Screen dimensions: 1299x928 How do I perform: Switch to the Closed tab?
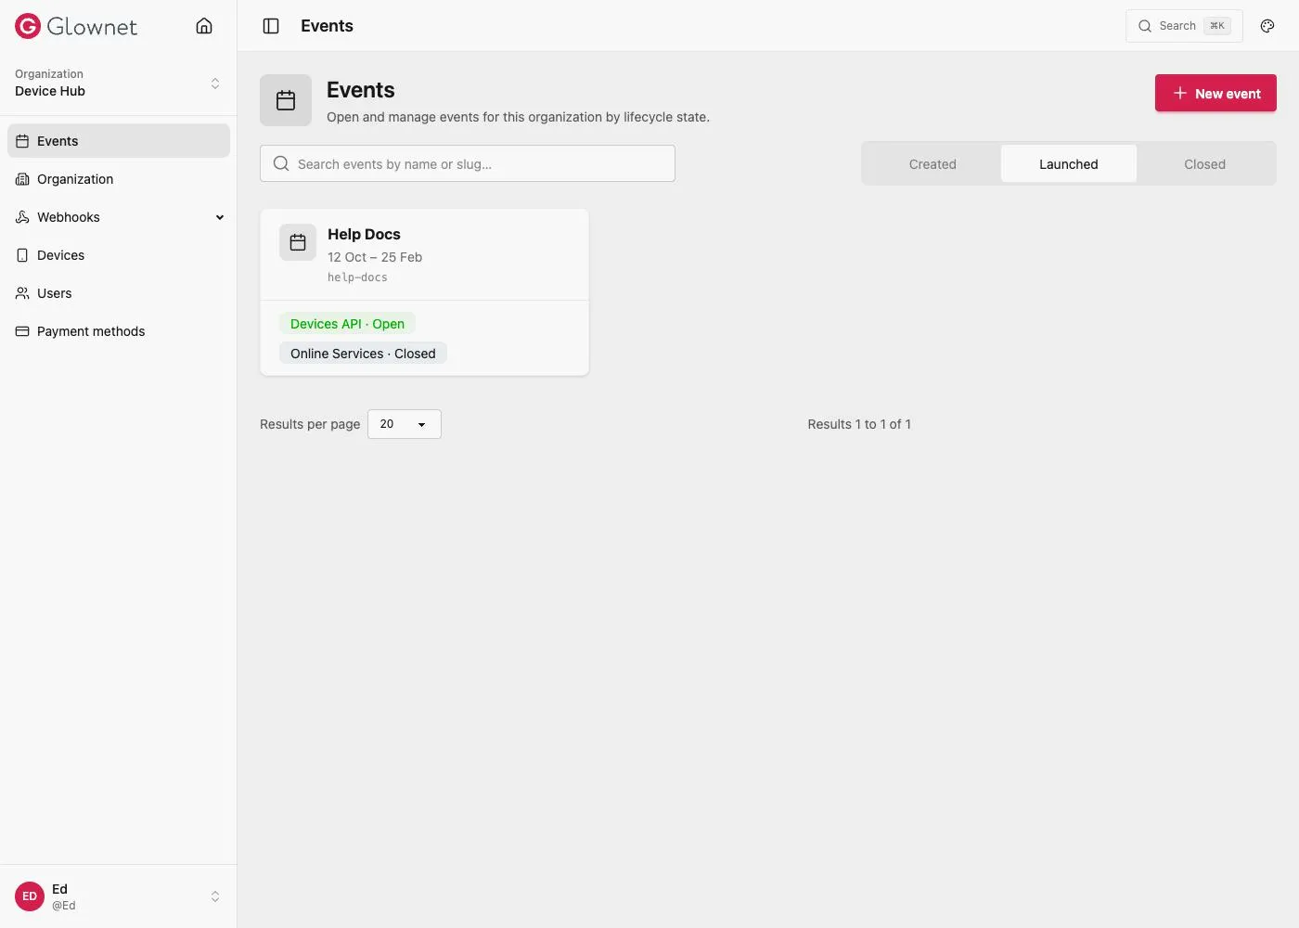[x=1204, y=164]
